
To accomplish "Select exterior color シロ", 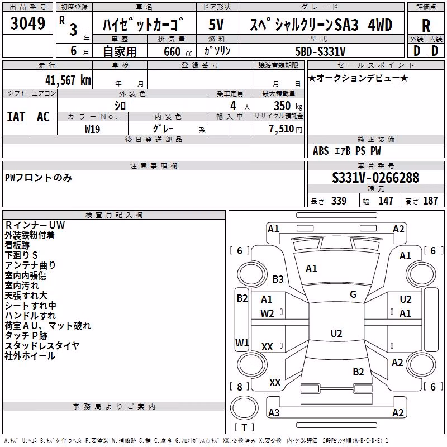I will [120, 106].
